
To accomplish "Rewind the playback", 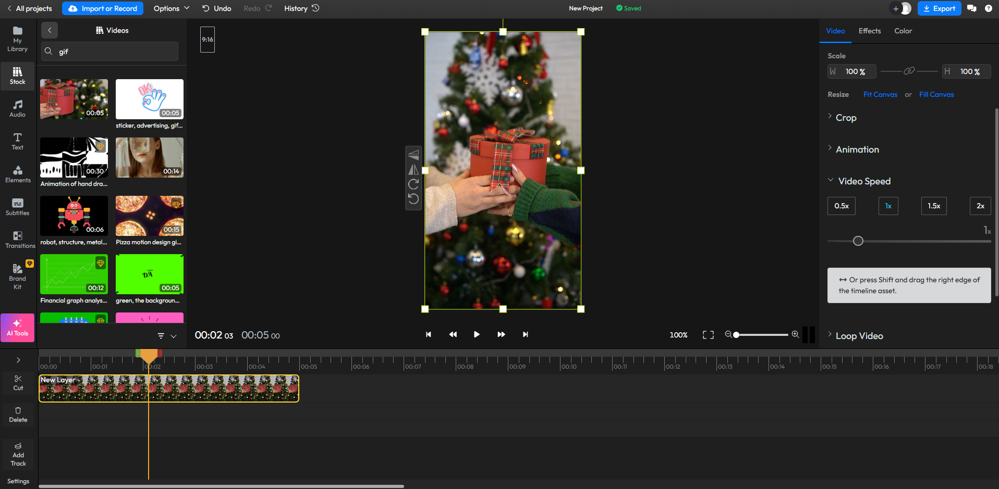I will [x=453, y=334].
